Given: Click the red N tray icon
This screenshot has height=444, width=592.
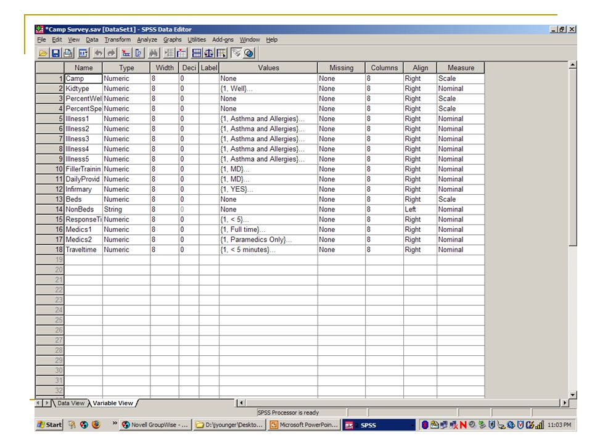Looking at the screenshot, I should point(463,425).
